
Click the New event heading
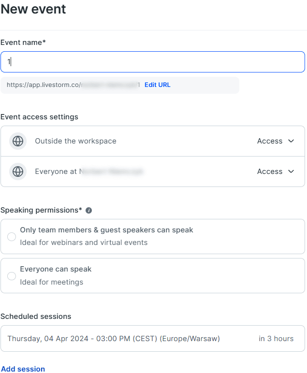click(x=33, y=9)
